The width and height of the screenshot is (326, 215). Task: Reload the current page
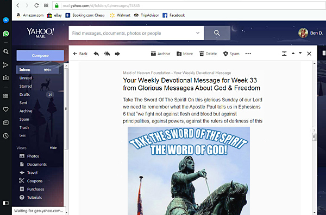pyautogui.click(x=36, y=5)
